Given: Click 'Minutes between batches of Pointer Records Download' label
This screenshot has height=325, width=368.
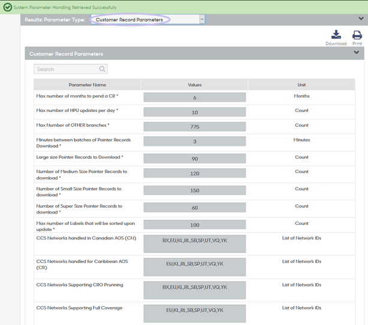Looking at the screenshot, I should pyautogui.click(x=83, y=142).
